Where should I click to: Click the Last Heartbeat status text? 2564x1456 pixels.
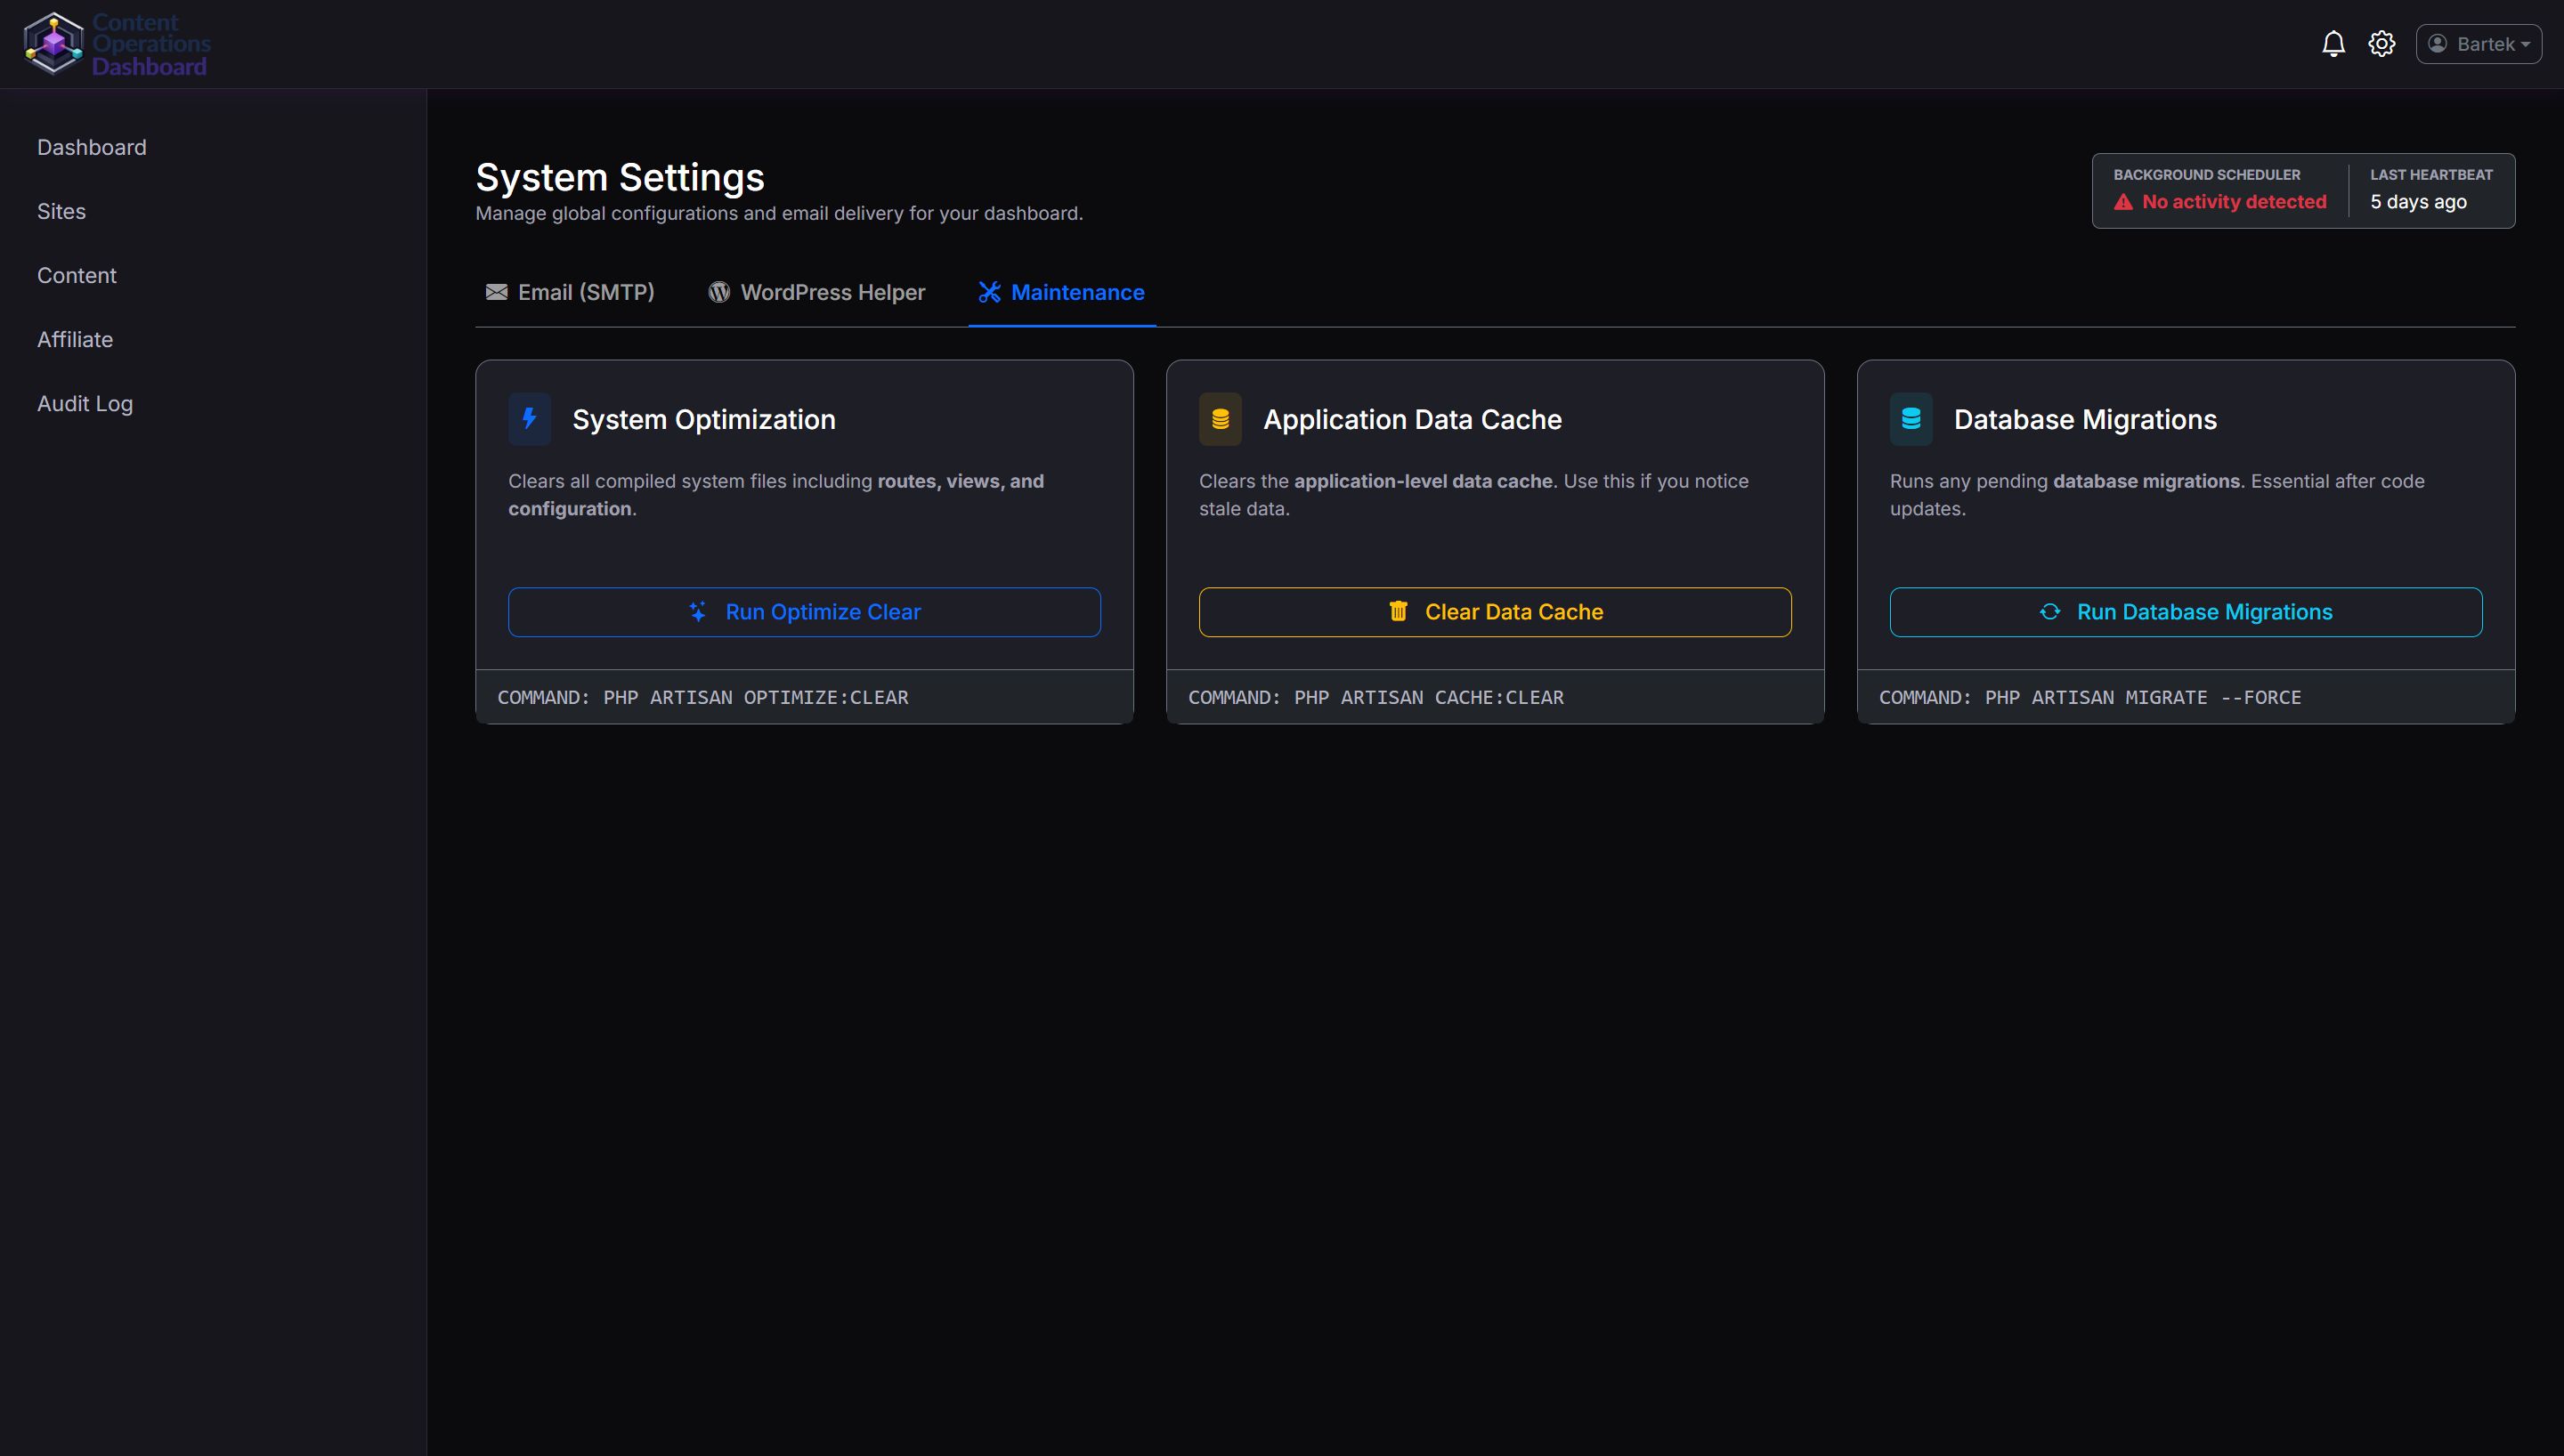(2417, 202)
